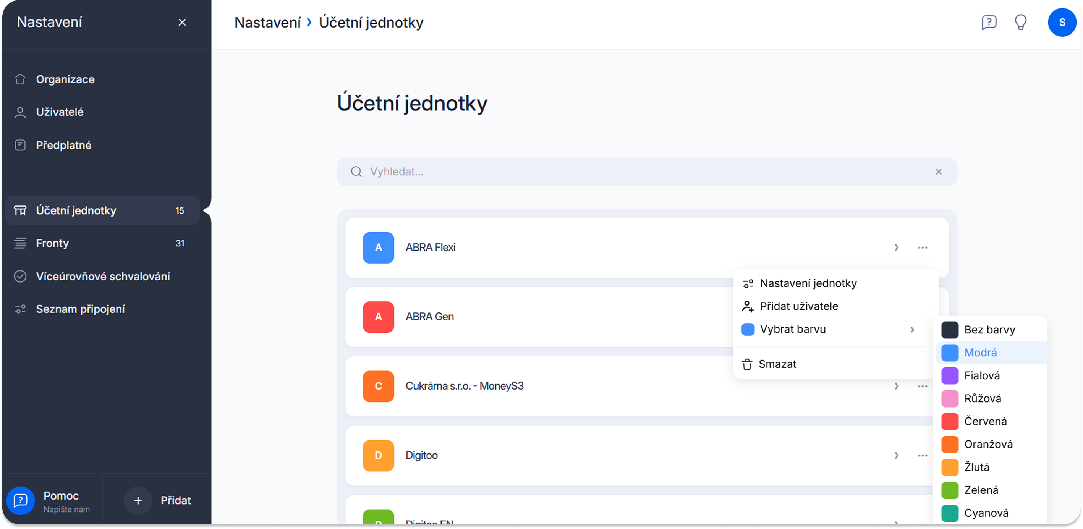
Task: Go to Fronty in sidebar
Action: [x=53, y=243]
